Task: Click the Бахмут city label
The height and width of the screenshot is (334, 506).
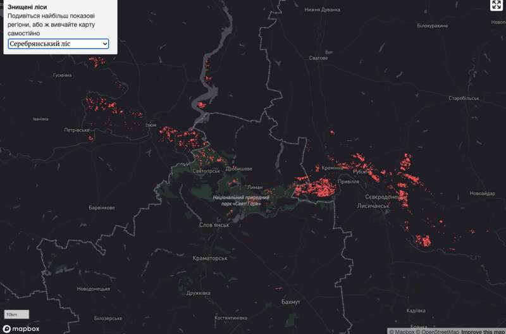Action: 291,302
